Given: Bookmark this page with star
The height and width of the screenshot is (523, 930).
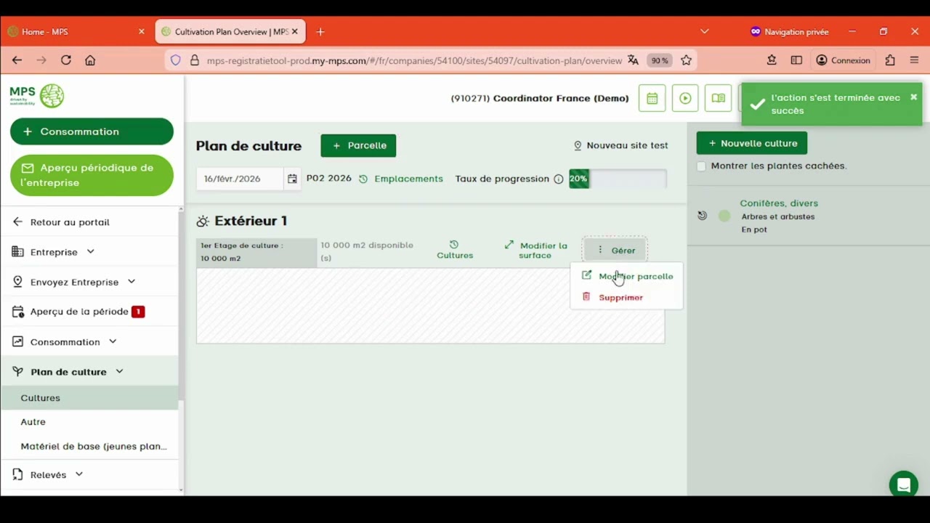Looking at the screenshot, I should 686,60.
